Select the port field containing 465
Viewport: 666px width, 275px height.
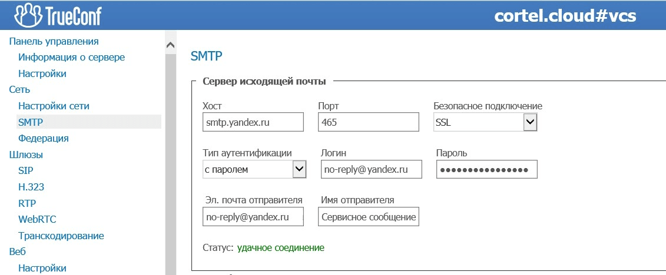(369, 122)
